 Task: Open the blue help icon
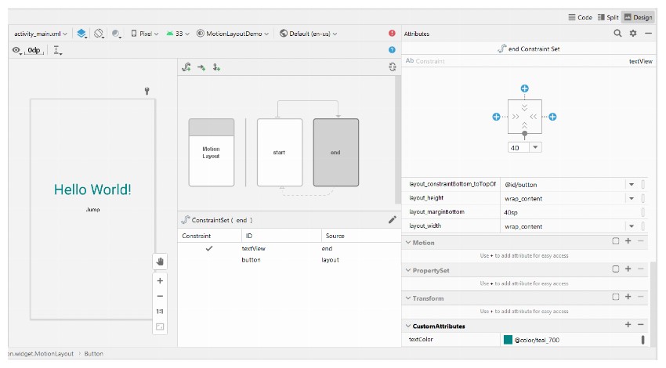point(392,49)
